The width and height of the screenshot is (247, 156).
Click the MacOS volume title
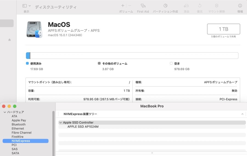pos(59,25)
